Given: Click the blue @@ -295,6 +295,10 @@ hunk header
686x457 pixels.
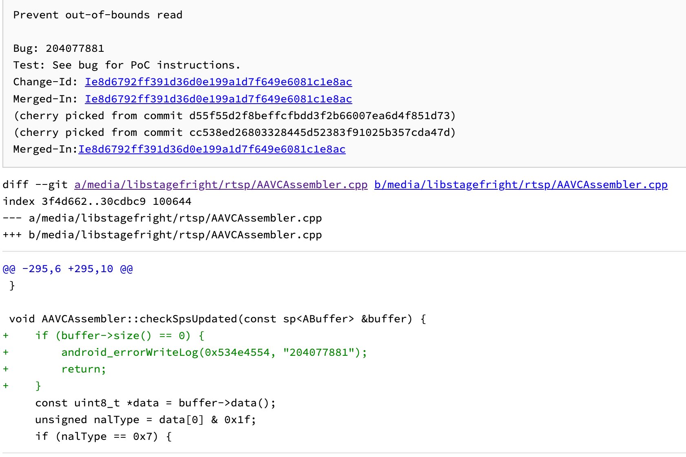Looking at the screenshot, I should click(x=68, y=269).
